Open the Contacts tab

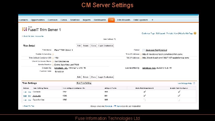(x=23, y=20)
